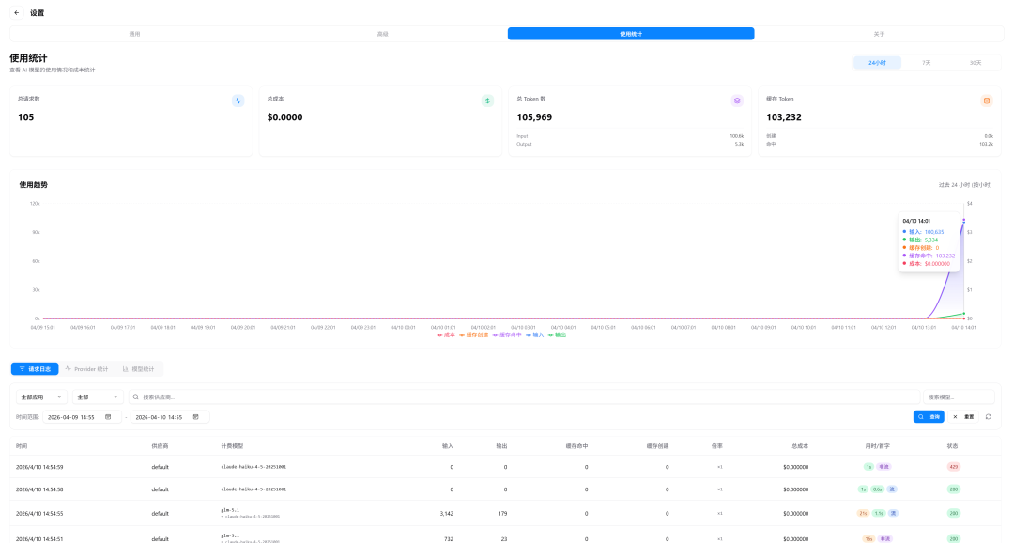Screen dimensions: 1014x543
Task: Open the calendar icon in start date field
Action: coord(108,416)
